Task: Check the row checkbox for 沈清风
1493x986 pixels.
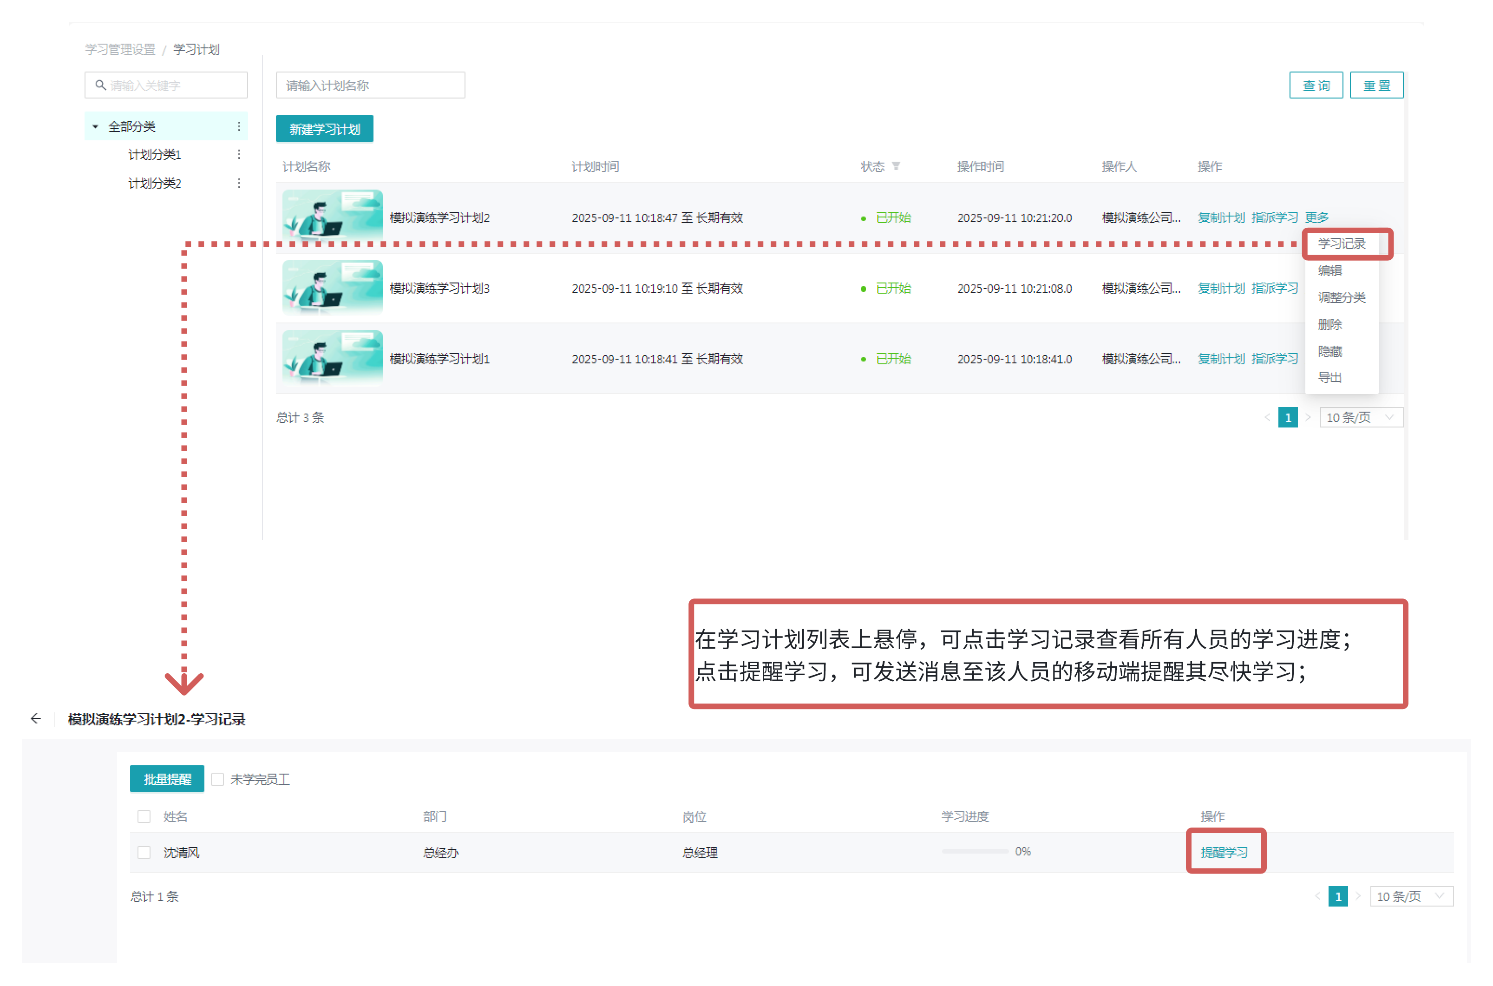Action: pos(144,853)
